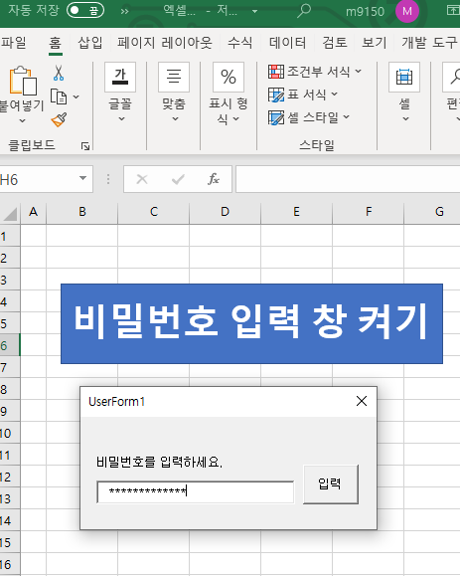Screen dimensions: 460x576
Task: Click the Insert Function fx icon
Action: 214,179
